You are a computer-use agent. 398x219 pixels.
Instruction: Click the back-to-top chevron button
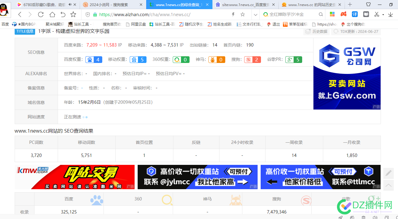(x=389, y=185)
